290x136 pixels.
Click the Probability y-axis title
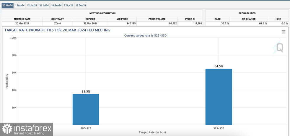[7, 81]
